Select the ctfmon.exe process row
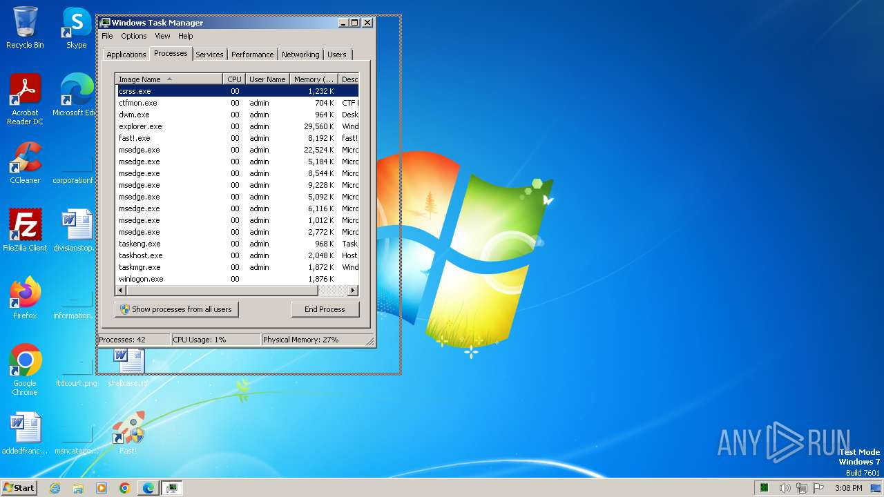Screen dimensions: 884x497 (x=237, y=103)
